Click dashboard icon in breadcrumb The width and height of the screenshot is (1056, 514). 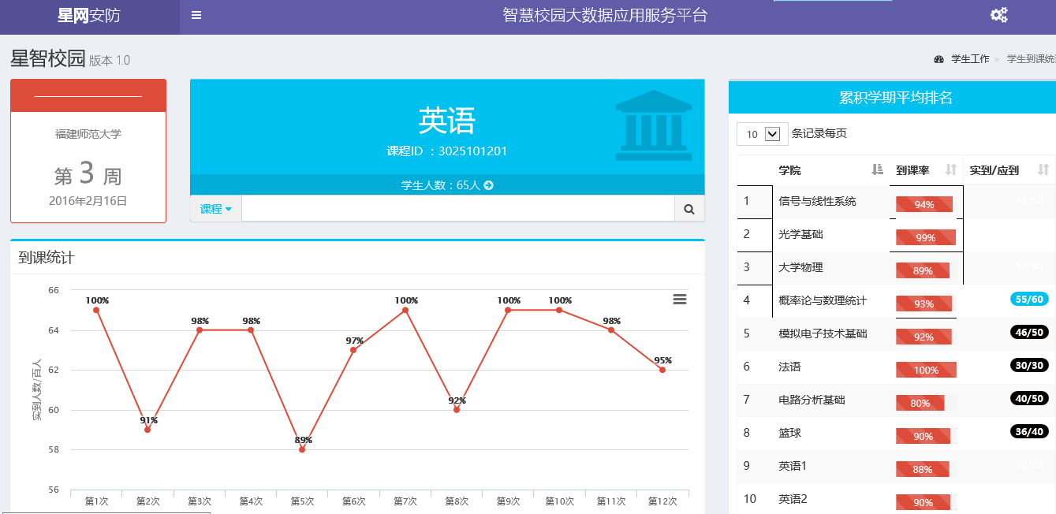(x=938, y=59)
